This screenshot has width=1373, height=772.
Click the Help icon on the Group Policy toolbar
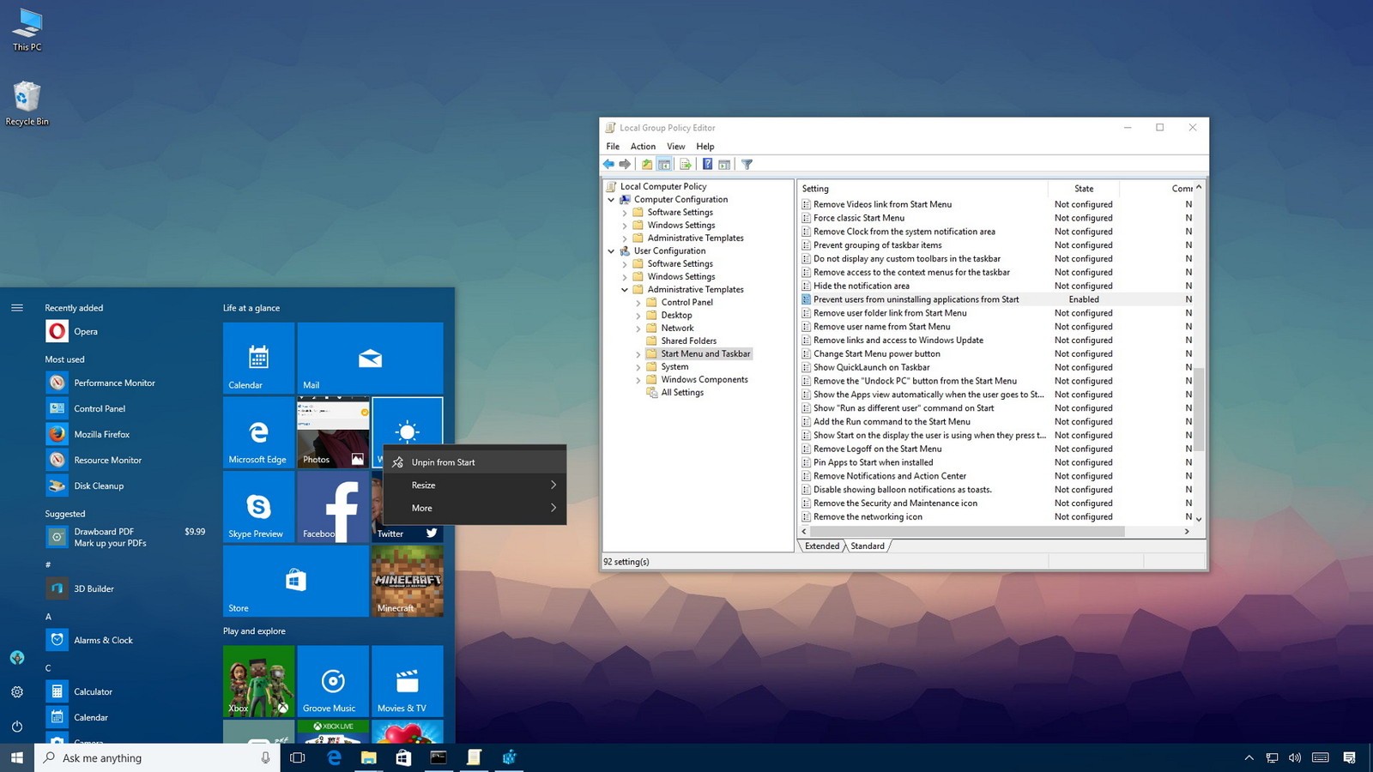[x=707, y=164]
